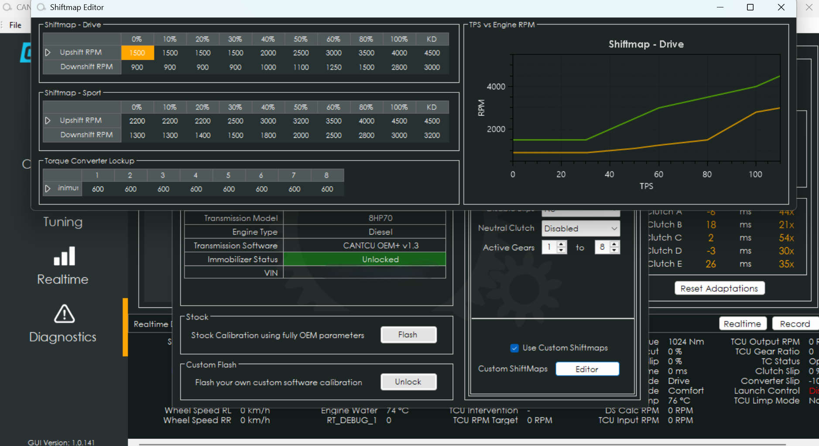Image resolution: width=819 pixels, height=446 pixels.
Task: Click the Reset Adaptations button
Action: tap(719, 289)
